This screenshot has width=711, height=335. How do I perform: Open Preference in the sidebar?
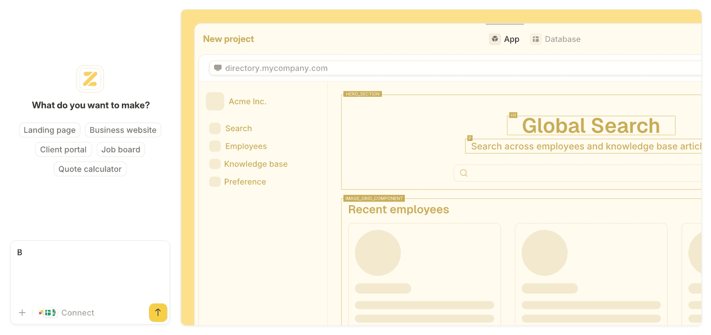pos(245,181)
